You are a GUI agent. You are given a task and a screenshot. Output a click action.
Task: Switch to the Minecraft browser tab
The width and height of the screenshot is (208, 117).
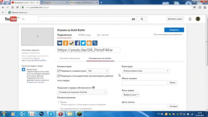coord(84,3)
